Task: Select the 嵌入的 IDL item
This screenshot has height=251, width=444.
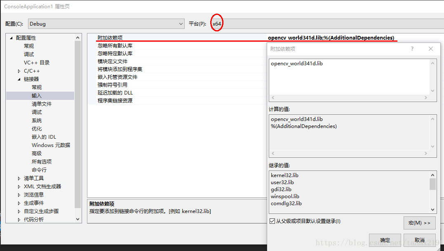Action: tap(44, 137)
